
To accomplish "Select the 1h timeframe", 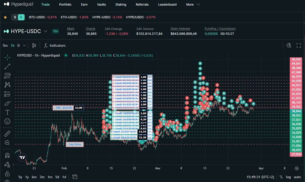I will coord(12,46).
